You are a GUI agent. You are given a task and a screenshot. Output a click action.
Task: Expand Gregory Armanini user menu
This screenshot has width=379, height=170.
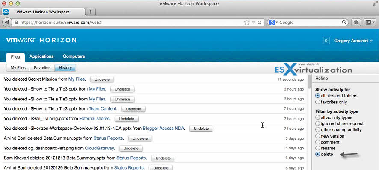tap(353, 41)
